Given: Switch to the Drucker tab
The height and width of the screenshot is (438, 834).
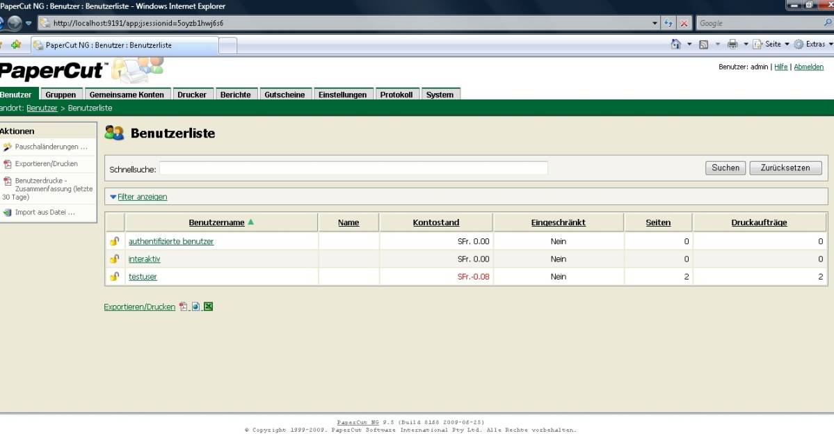Looking at the screenshot, I should point(192,95).
